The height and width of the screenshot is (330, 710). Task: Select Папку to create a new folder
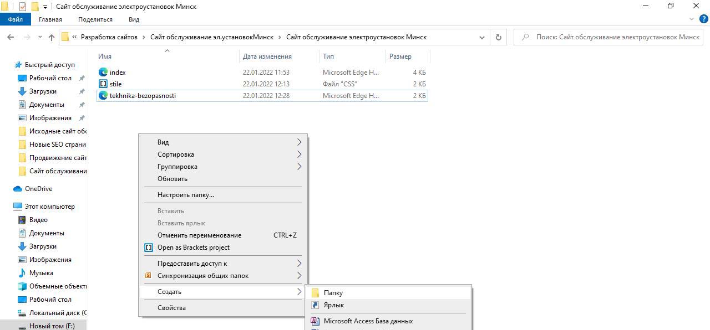coord(333,293)
